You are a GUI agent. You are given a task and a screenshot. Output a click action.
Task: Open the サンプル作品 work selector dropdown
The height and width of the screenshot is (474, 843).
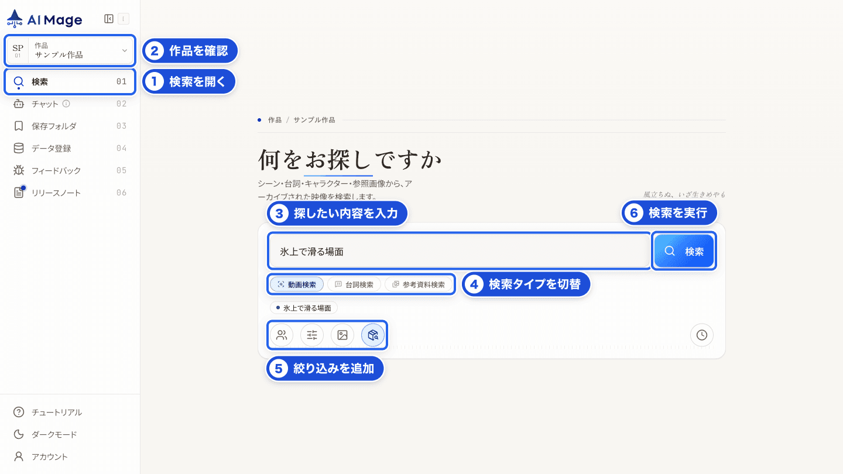[70, 50]
